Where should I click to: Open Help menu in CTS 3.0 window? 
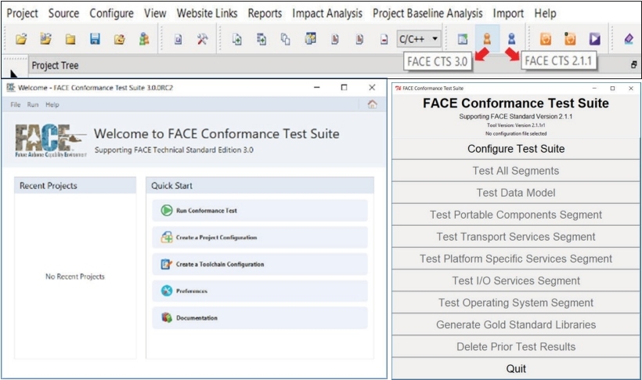(x=52, y=104)
